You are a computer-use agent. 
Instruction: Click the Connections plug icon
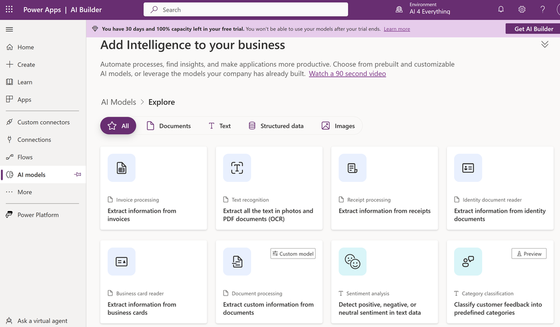point(10,139)
